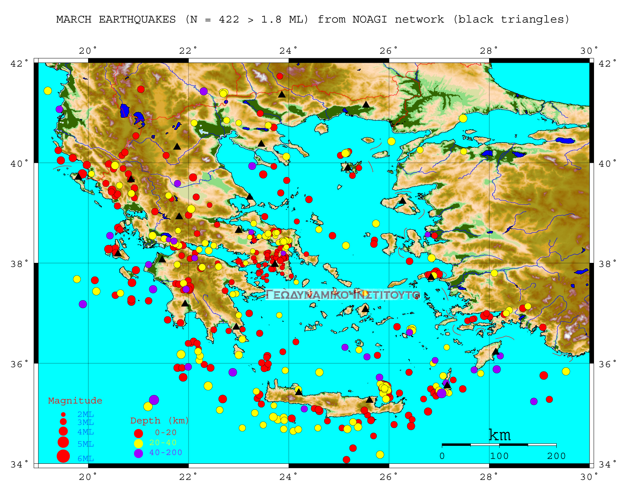Image resolution: width=625 pixels, height=494 pixels.
Task: Click the station triangle on Corfu island
Action: coord(78,176)
